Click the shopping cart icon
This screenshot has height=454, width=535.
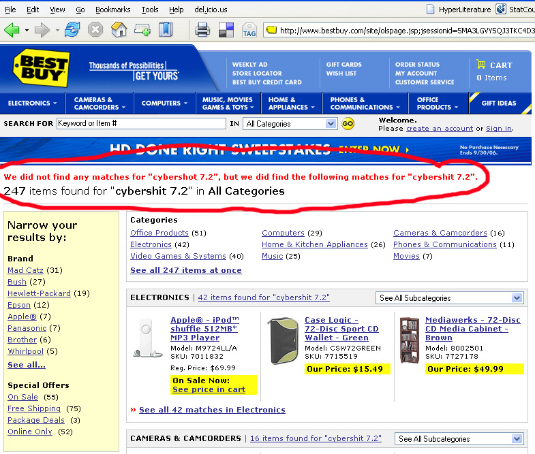tap(481, 64)
